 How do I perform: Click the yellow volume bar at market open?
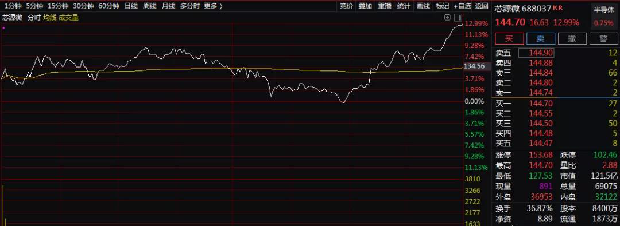tap(3, 205)
